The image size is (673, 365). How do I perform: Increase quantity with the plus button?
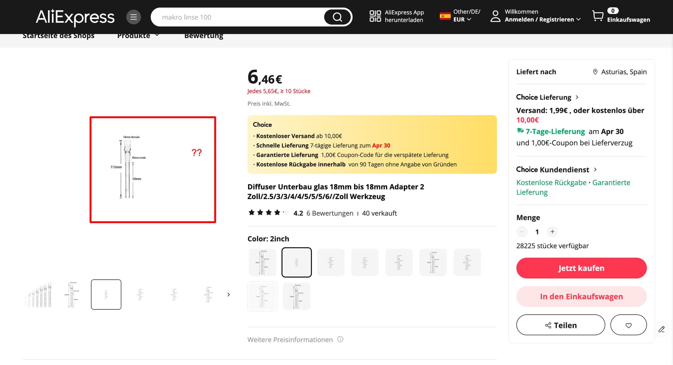click(552, 232)
